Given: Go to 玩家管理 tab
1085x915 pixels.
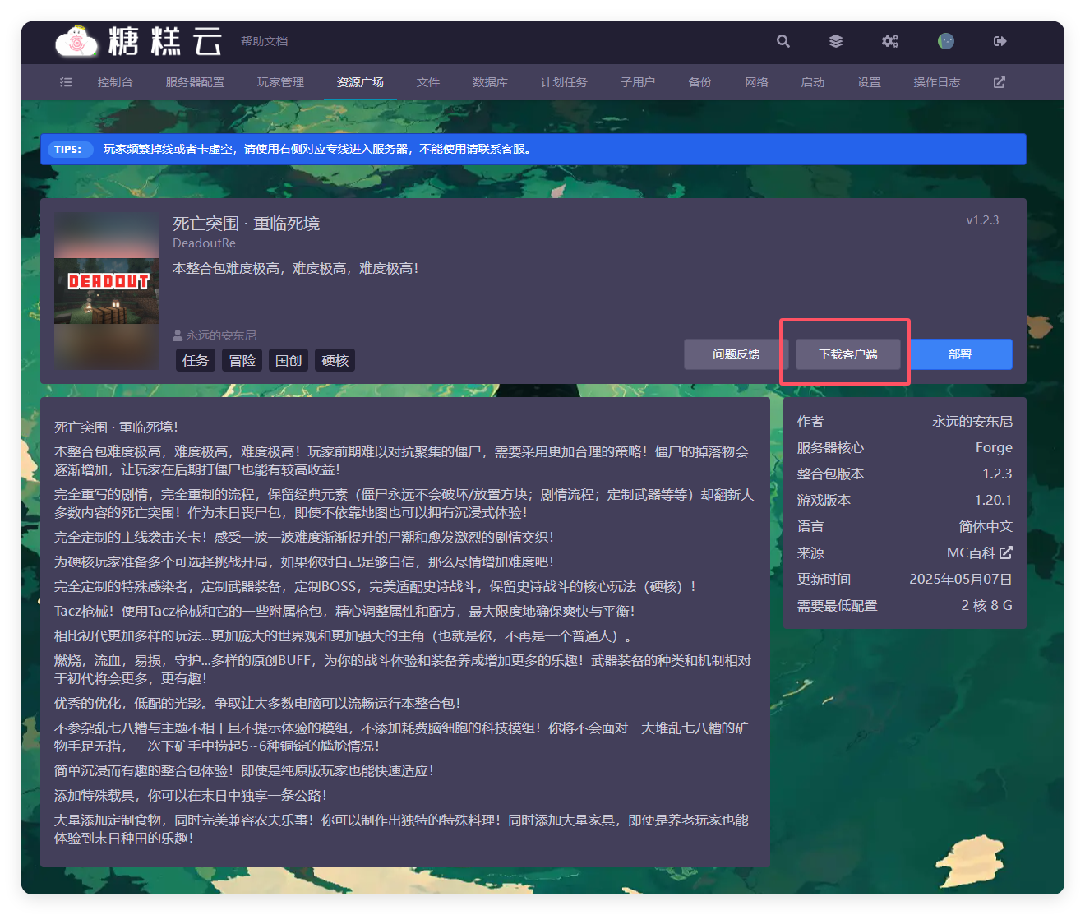Looking at the screenshot, I should pos(280,82).
